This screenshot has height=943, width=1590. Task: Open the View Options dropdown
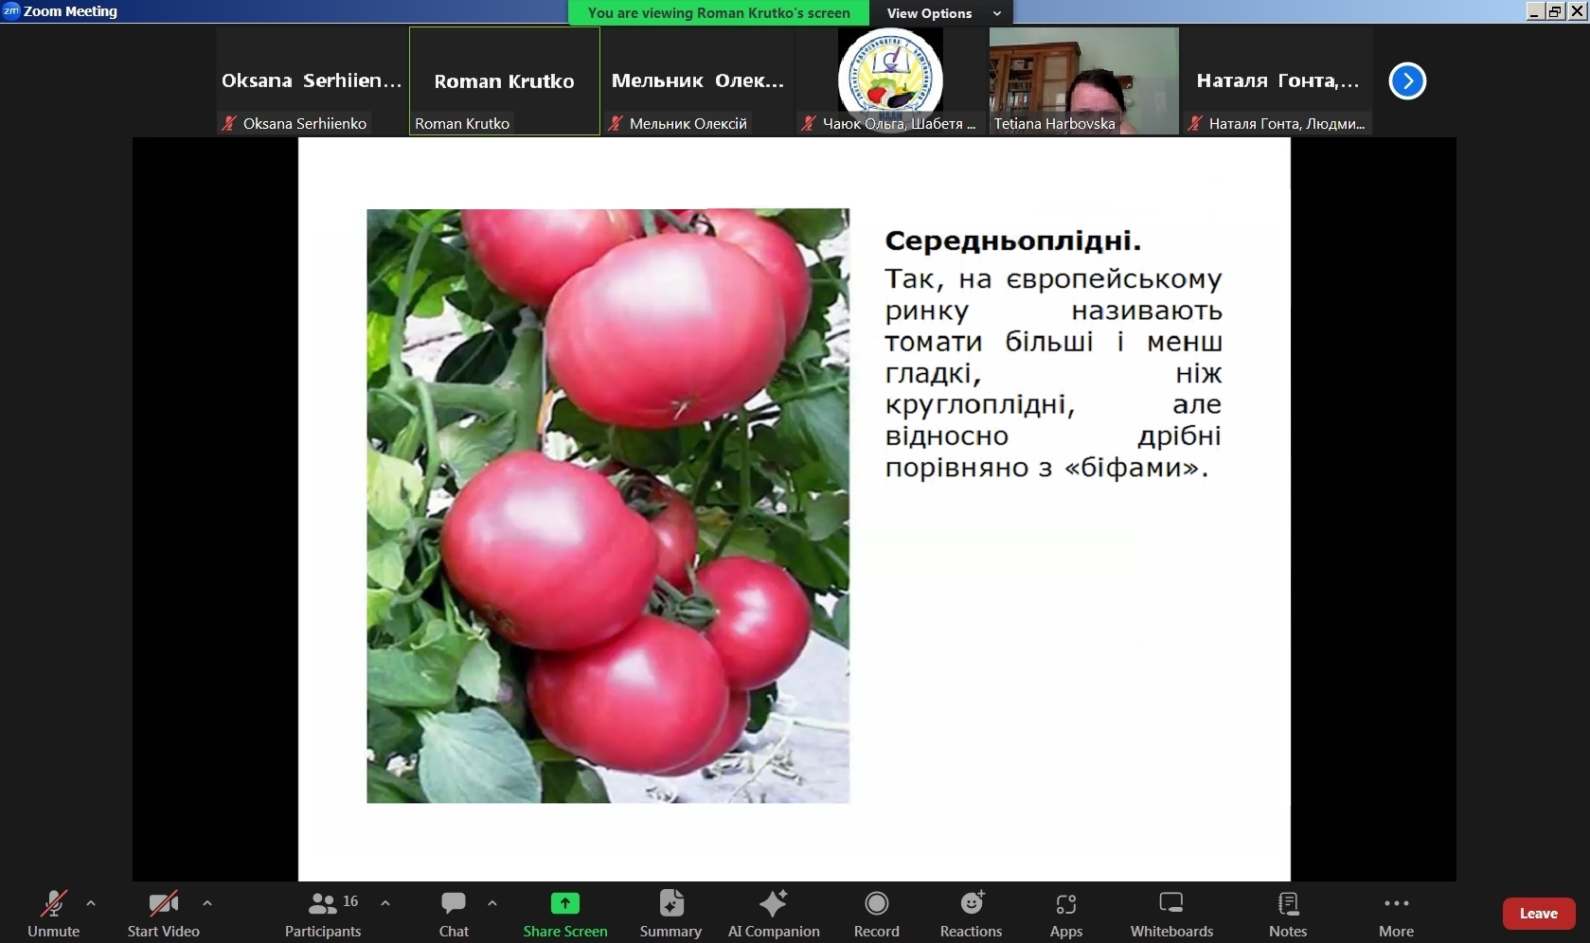pyautogui.click(x=942, y=13)
